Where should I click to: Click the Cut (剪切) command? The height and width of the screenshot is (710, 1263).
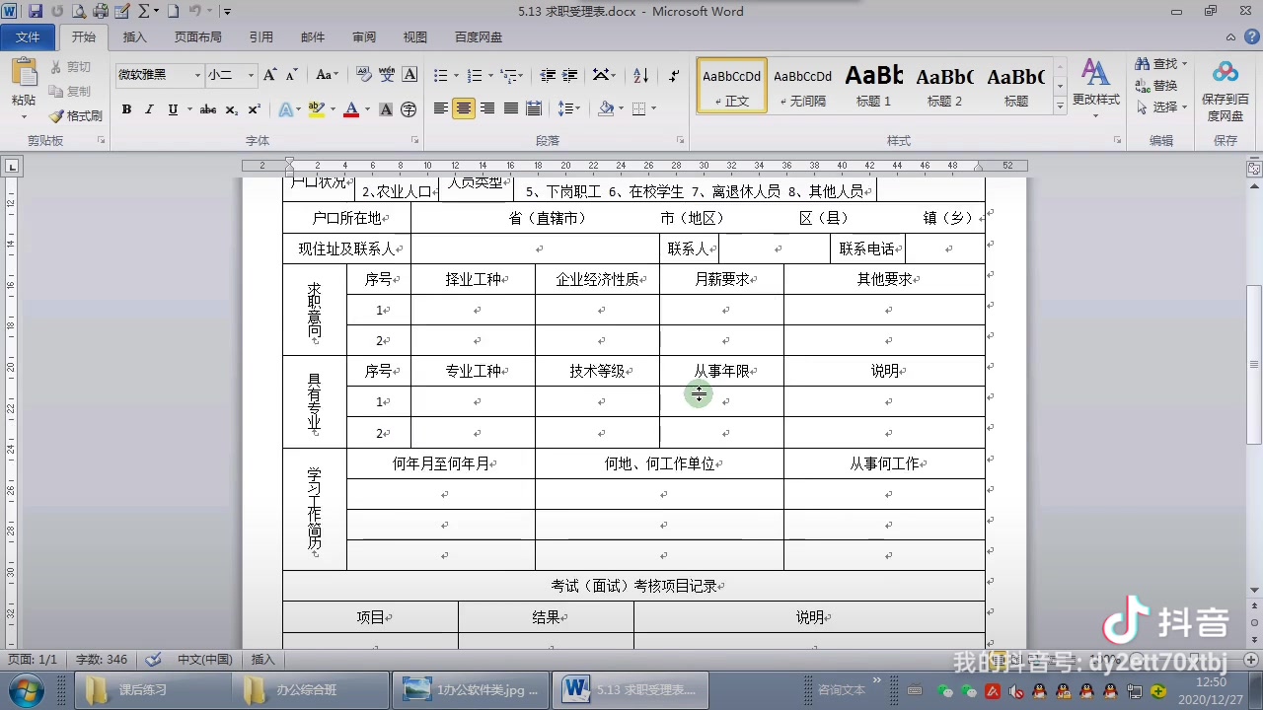(x=70, y=67)
